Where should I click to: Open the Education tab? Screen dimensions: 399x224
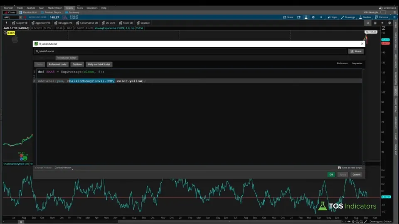pyautogui.click(x=92, y=8)
